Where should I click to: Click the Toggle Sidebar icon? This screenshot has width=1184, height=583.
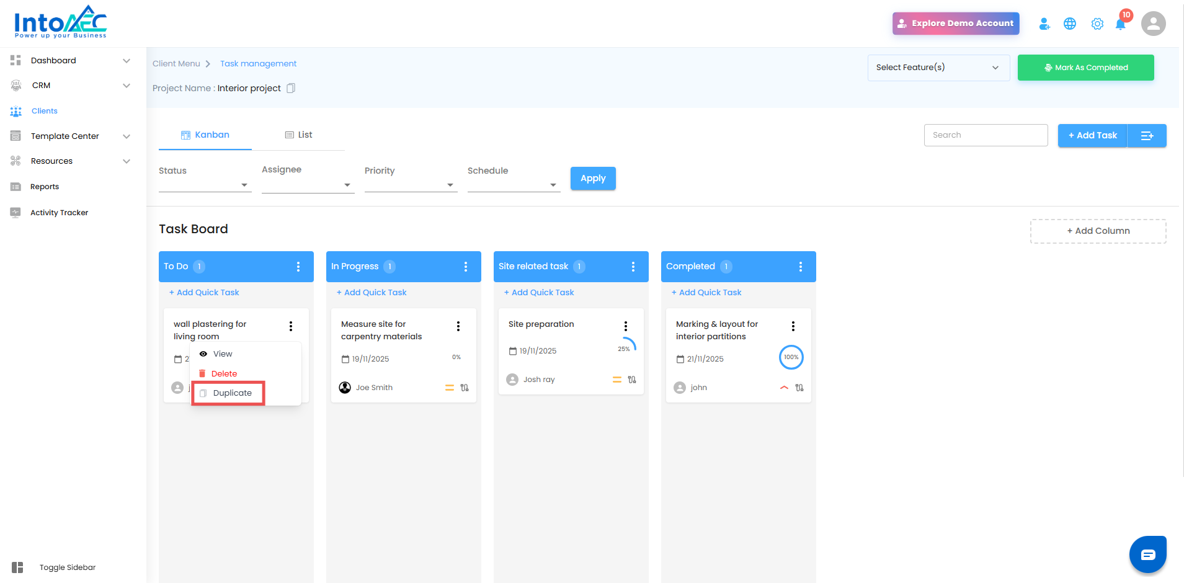pyautogui.click(x=17, y=567)
